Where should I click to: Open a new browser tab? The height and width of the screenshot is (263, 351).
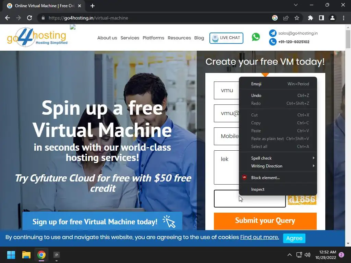point(93,6)
